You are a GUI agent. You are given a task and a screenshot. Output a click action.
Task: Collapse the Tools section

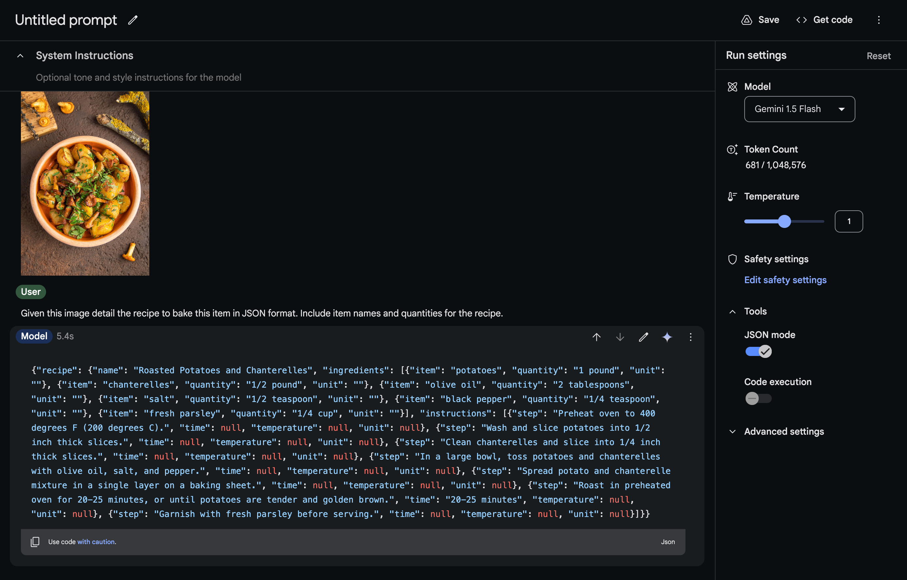click(x=732, y=312)
